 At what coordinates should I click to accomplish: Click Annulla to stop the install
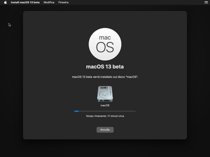tap(105, 130)
